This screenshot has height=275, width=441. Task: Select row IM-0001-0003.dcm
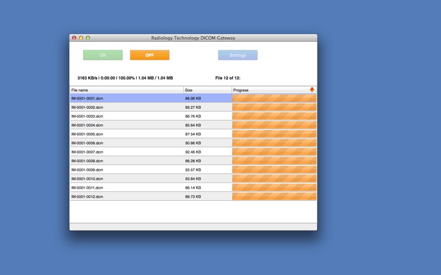[193, 116]
